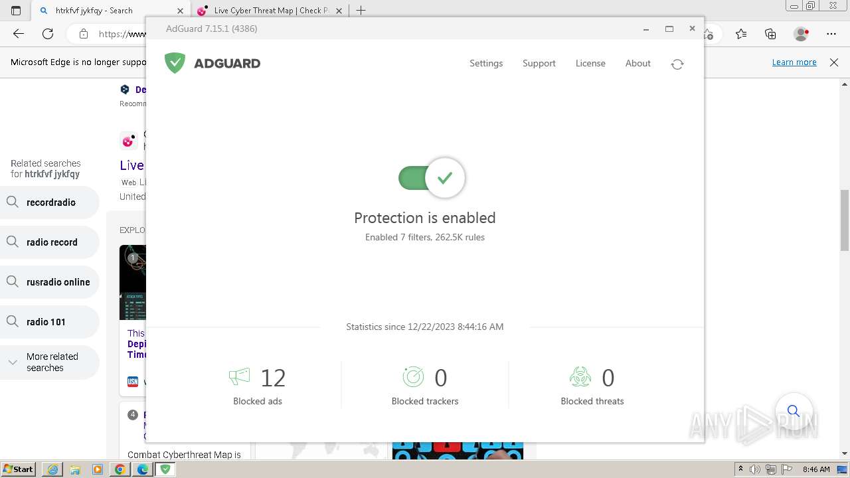This screenshot has width=850, height=478.
Task: Click the network icon in system tray
Action: pyautogui.click(x=770, y=469)
